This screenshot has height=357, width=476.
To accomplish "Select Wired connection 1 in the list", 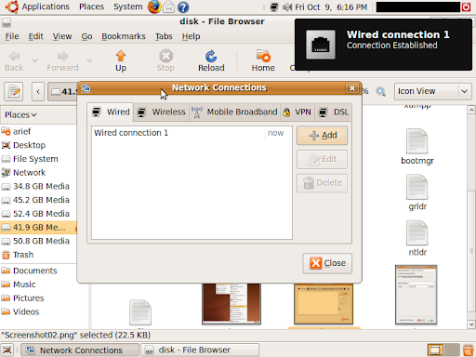I will [x=192, y=133].
